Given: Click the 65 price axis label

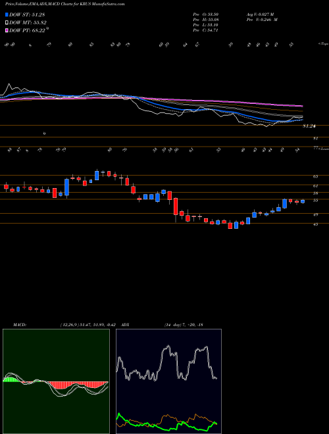Looking at the screenshot, I should 316,176.
